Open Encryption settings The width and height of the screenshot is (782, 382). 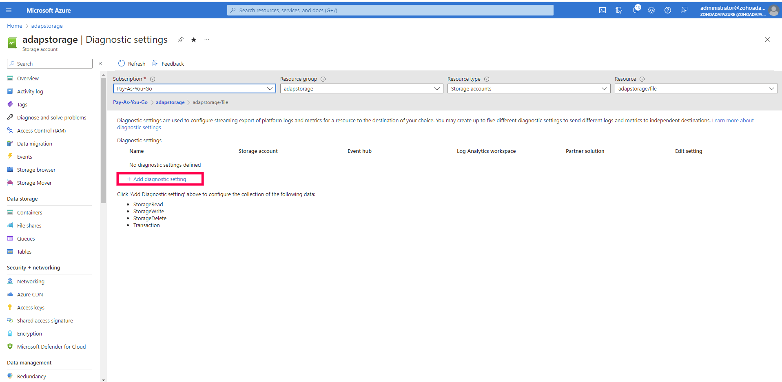point(29,333)
